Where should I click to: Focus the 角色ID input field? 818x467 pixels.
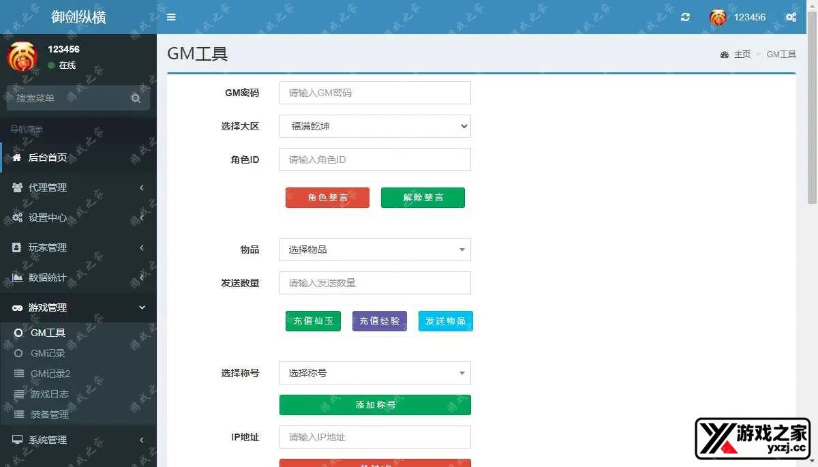click(375, 160)
